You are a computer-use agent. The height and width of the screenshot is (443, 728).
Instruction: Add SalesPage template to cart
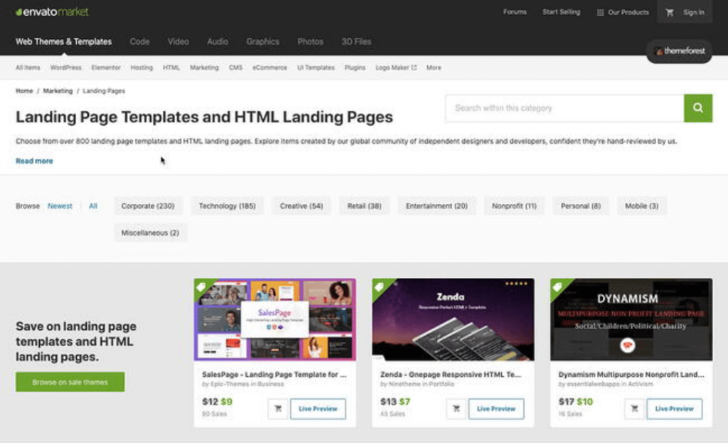point(278,409)
